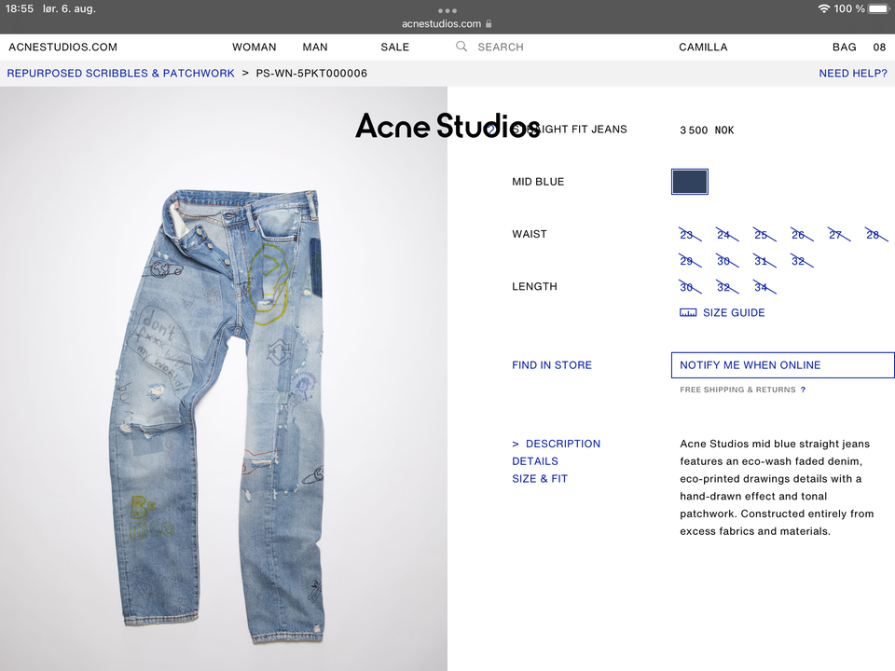Image resolution: width=895 pixels, height=671 pixels.
Task: Select waist size 32
Action: [x=802, y=261]
